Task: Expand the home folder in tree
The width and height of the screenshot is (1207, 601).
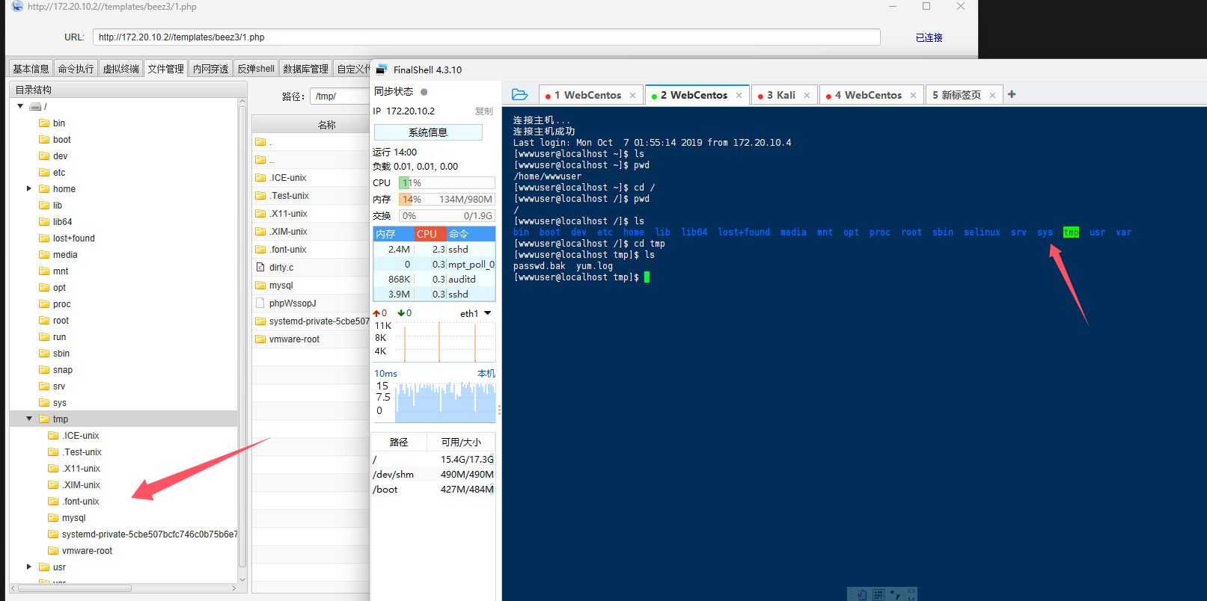Action: pos(29,189)
